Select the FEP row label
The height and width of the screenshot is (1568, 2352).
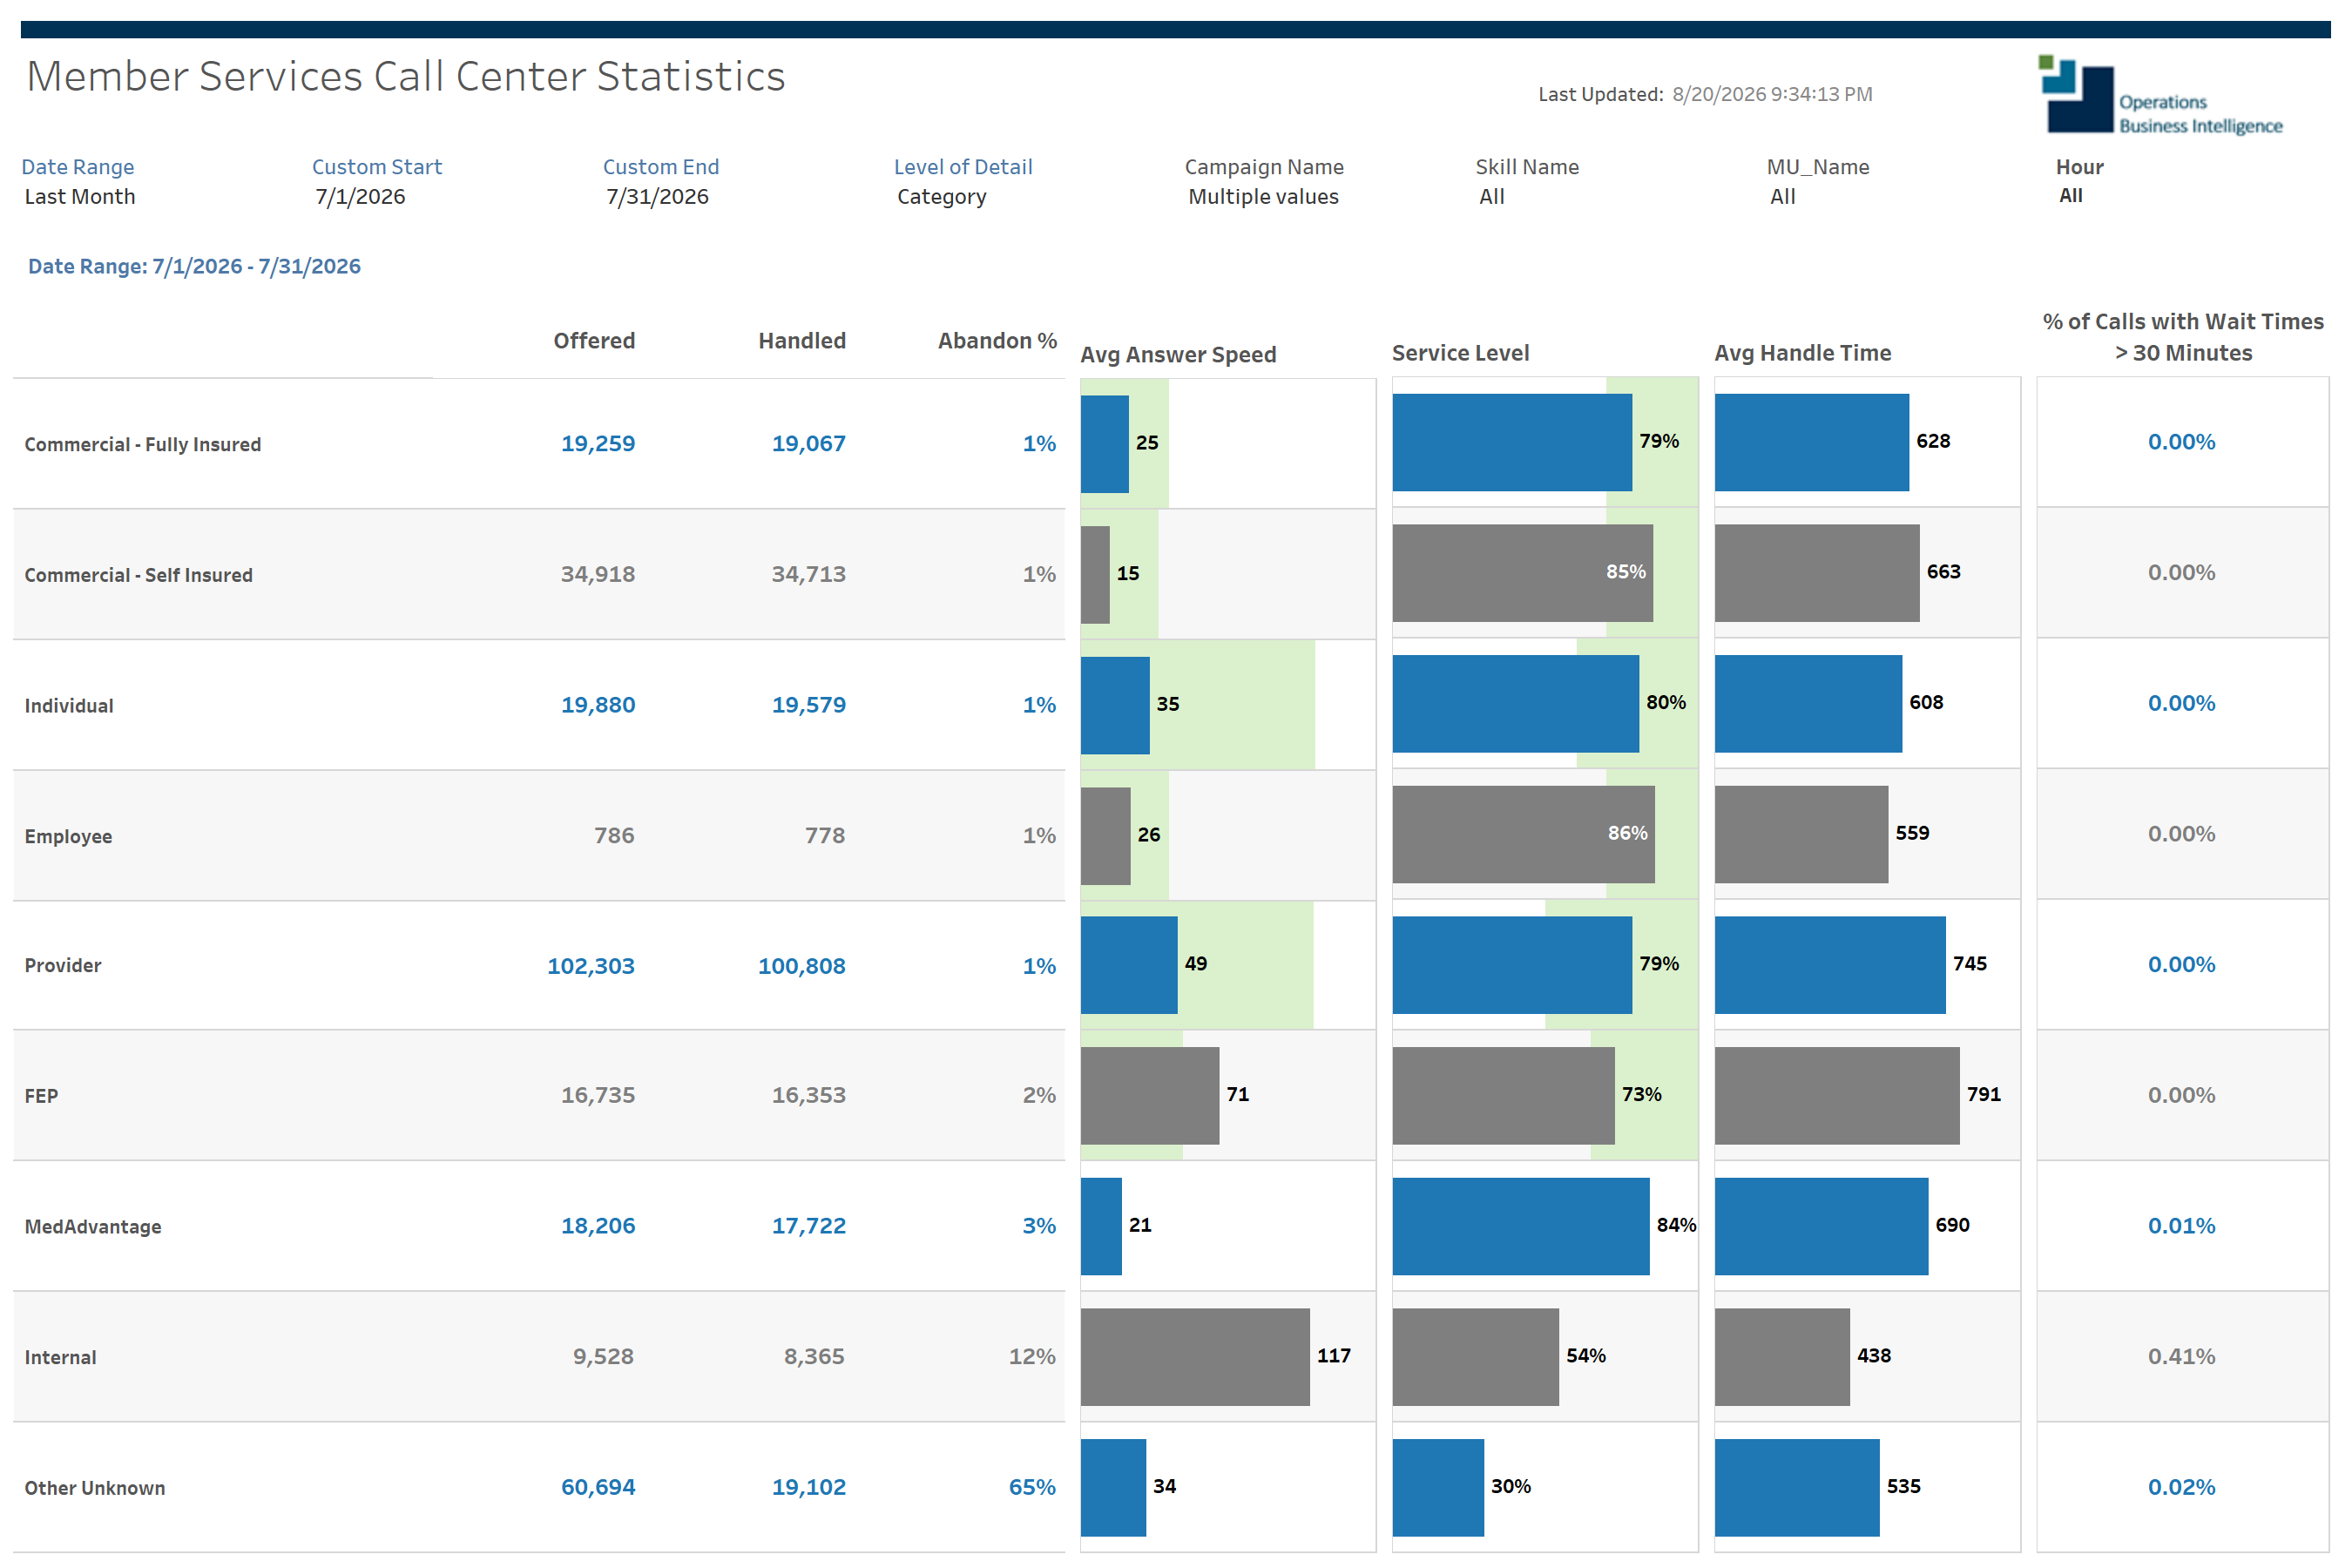click(41, 1096)
